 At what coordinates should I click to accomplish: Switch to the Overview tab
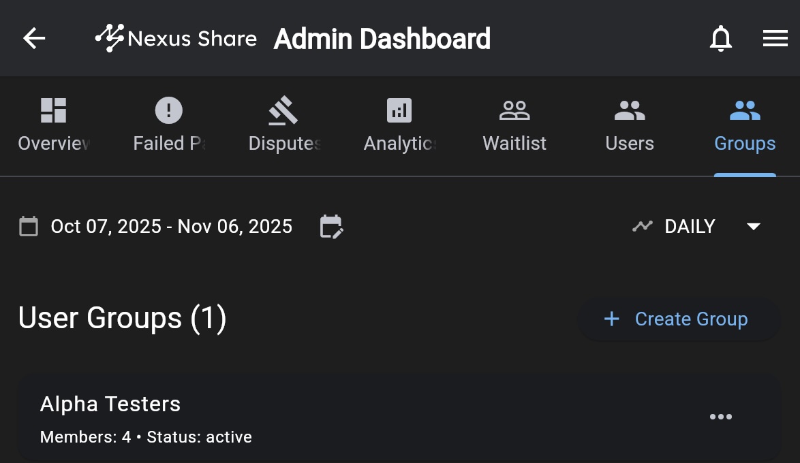pyautogui.click(x=53, y=126)
